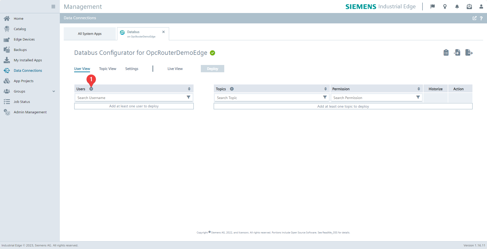Click the export configuration icon
Screen dimensions: 487x249
coord(469,53)
